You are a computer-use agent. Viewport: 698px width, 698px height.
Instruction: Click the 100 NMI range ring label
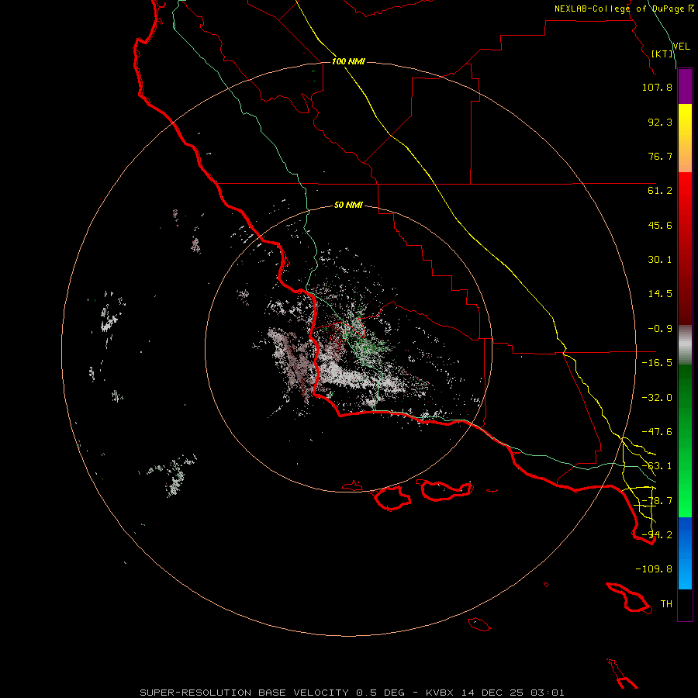click(348, 61)
